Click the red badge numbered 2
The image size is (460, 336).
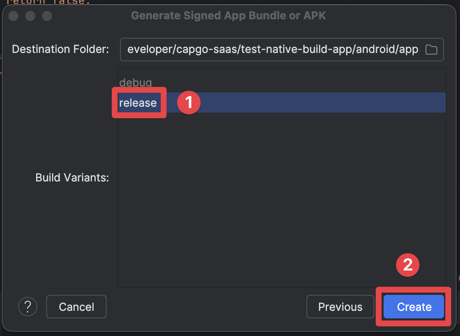(408, 265)
